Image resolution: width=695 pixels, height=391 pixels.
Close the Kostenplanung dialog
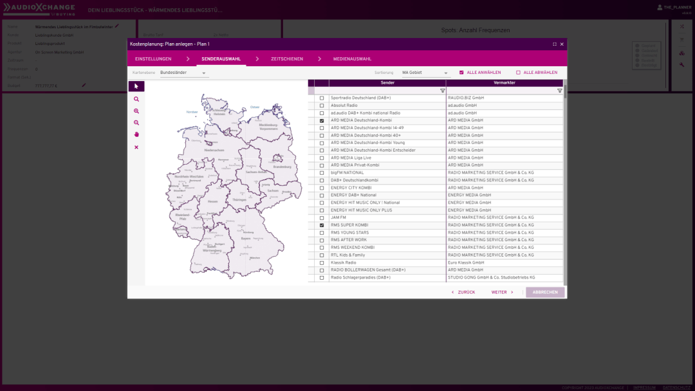pos(562,44)
